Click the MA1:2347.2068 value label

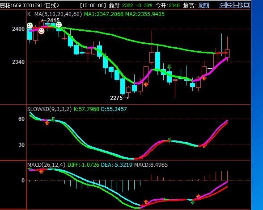(104, 14)
